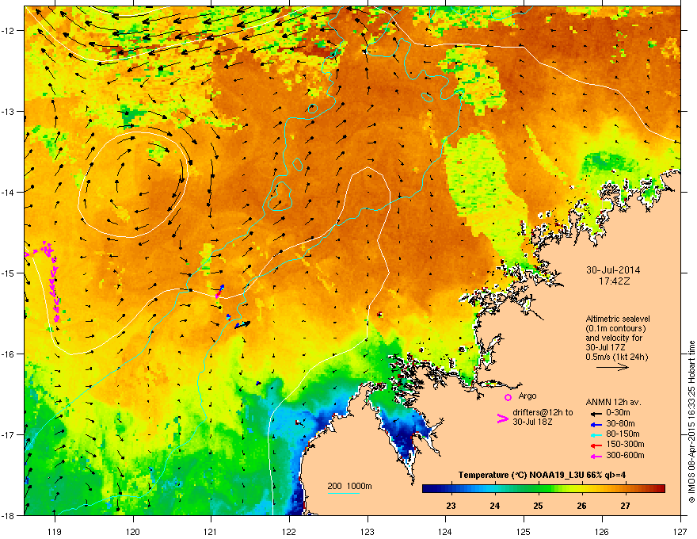Viewport: 697px width, 539px height.
Task: Click the '80-150m' depth label
Action: tap(623, 434)
